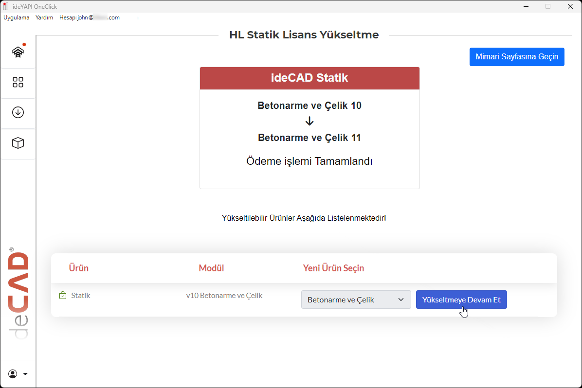Minimize the ideYAPI OneClick window

pos(526,6)
